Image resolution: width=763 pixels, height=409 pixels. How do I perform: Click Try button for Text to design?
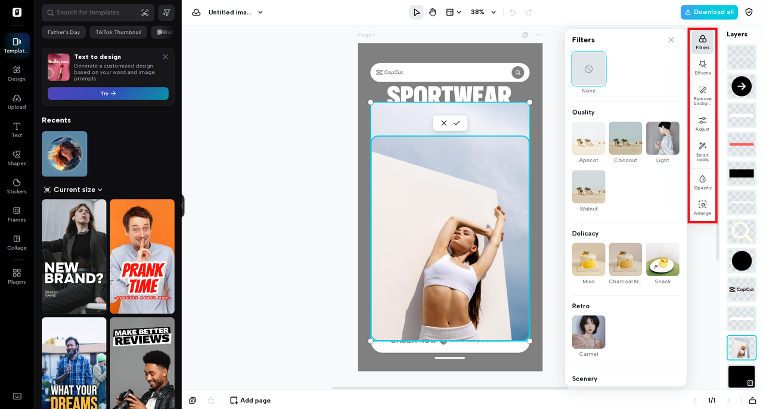108,94
